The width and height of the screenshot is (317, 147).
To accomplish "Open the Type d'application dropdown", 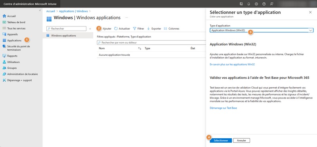I will click(x=262, y=30).
